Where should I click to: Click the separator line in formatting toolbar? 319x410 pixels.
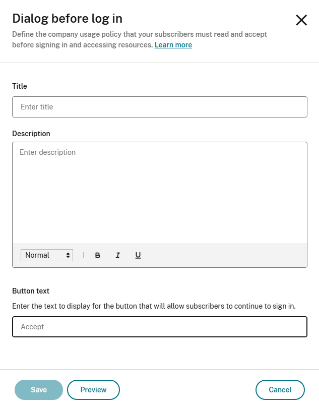83,255
